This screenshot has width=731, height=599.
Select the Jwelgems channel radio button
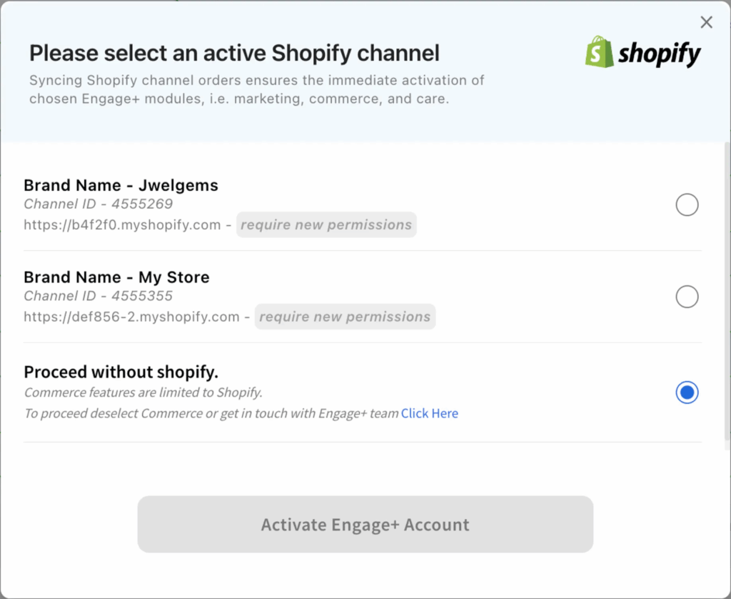[687, 206]
